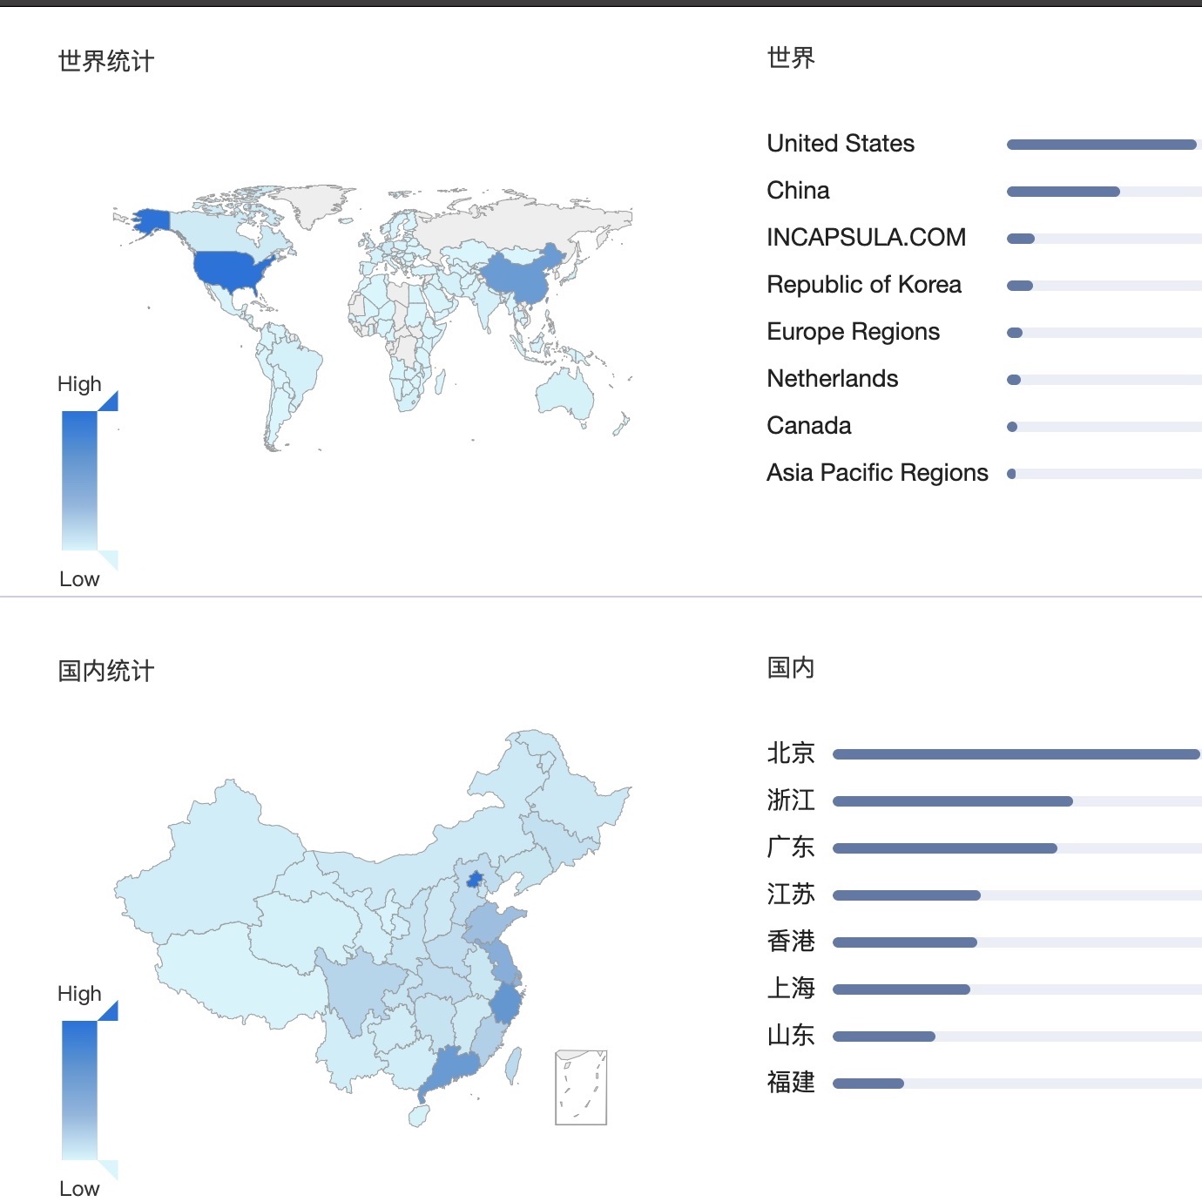Screen dimensions: 1202x1202
Task: Click the South China Sea inset box
Action: pos(581,1088)
